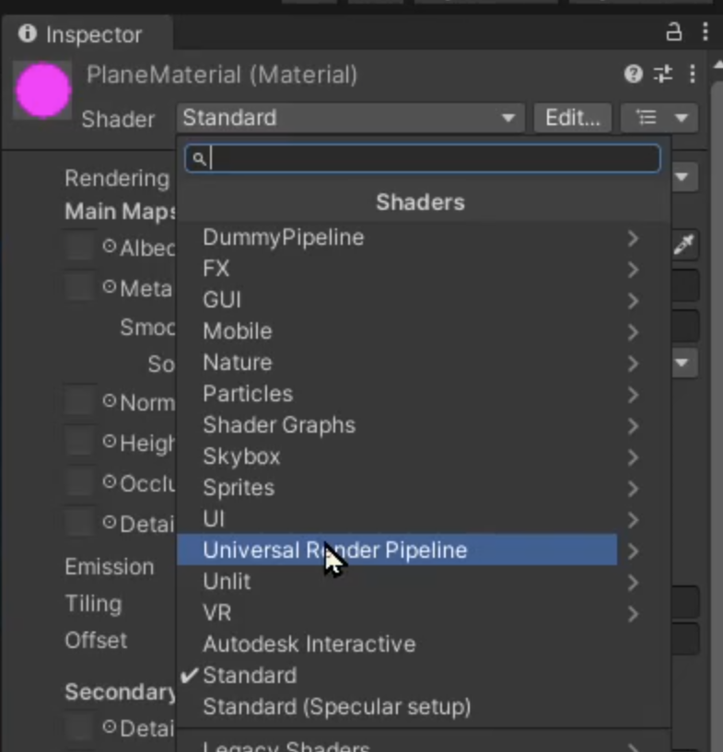Screen dimensions: 723x752
Task: Click the search magnifier icon
Action: (199, 158)
